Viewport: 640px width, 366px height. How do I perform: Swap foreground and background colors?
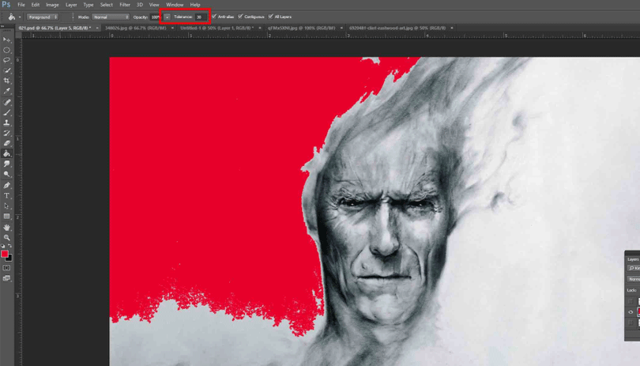(9, 246)
